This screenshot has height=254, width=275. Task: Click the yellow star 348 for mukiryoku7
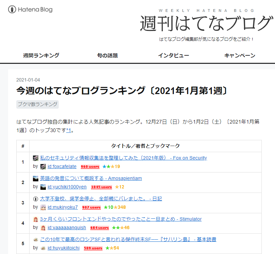[x=120, y=207]
